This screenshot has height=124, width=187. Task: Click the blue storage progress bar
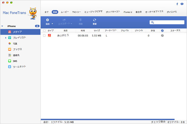point(108,119)
